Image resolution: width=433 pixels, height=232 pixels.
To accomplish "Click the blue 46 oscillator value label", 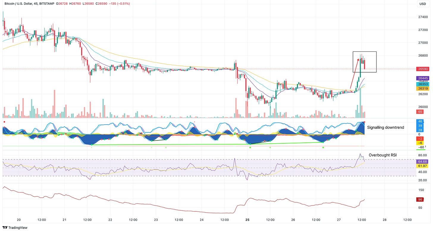I will 420,121.
